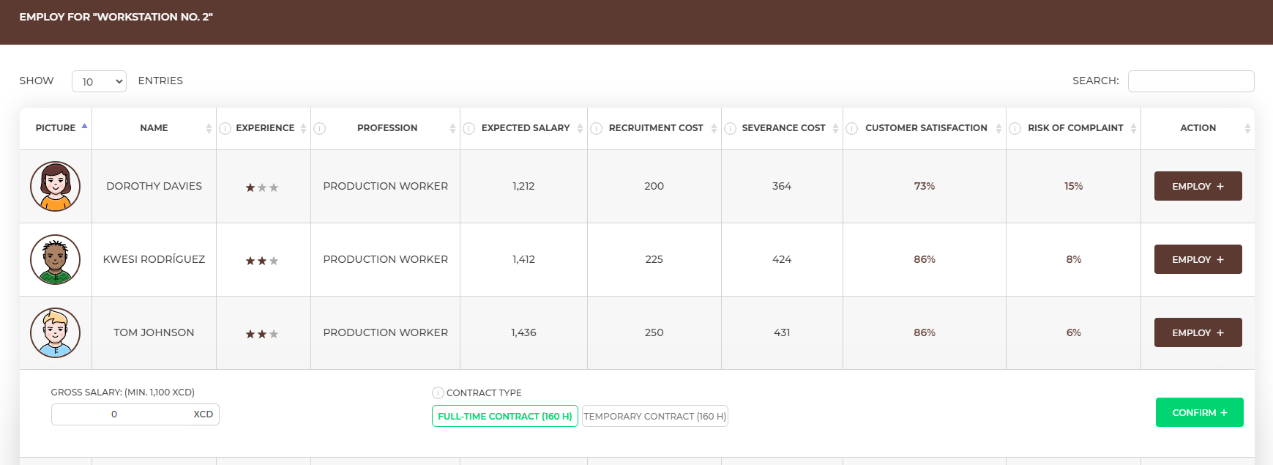Click the gross salary input field
The width and height of the screenshot is (1273, 465).
121,414
